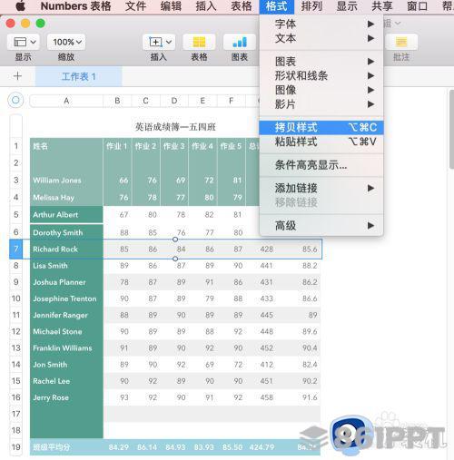The height and width of the screenshot is (460, 454).
Task: Choose 粘贴样式 menu item
Action: tap(321, 142)
